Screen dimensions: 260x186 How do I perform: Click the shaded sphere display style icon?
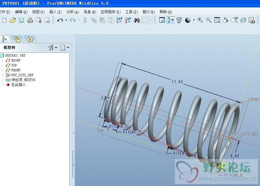click(x=188, y=20)
